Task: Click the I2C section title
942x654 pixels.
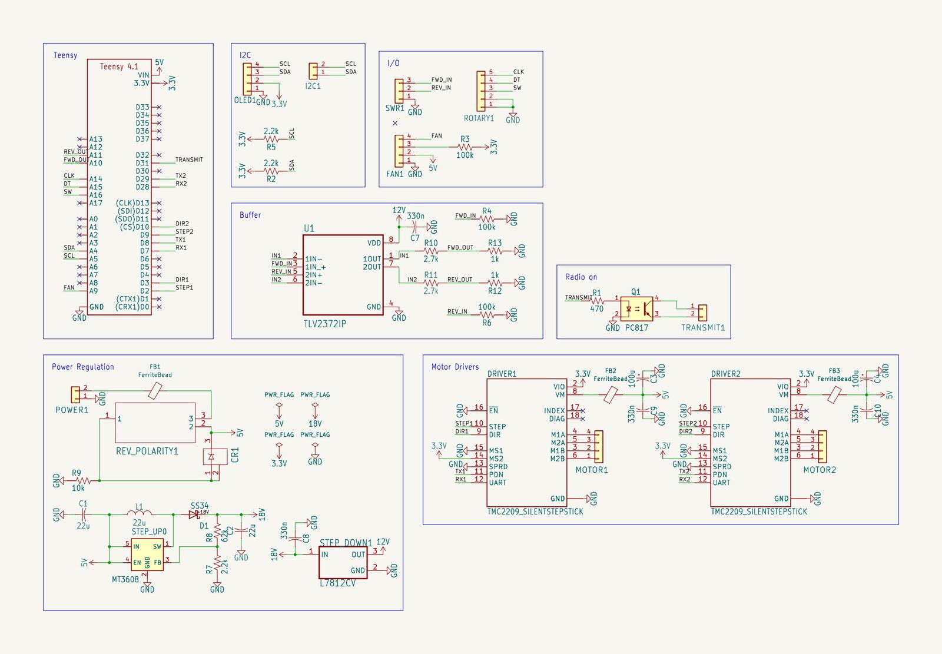Action: point(245,55)
